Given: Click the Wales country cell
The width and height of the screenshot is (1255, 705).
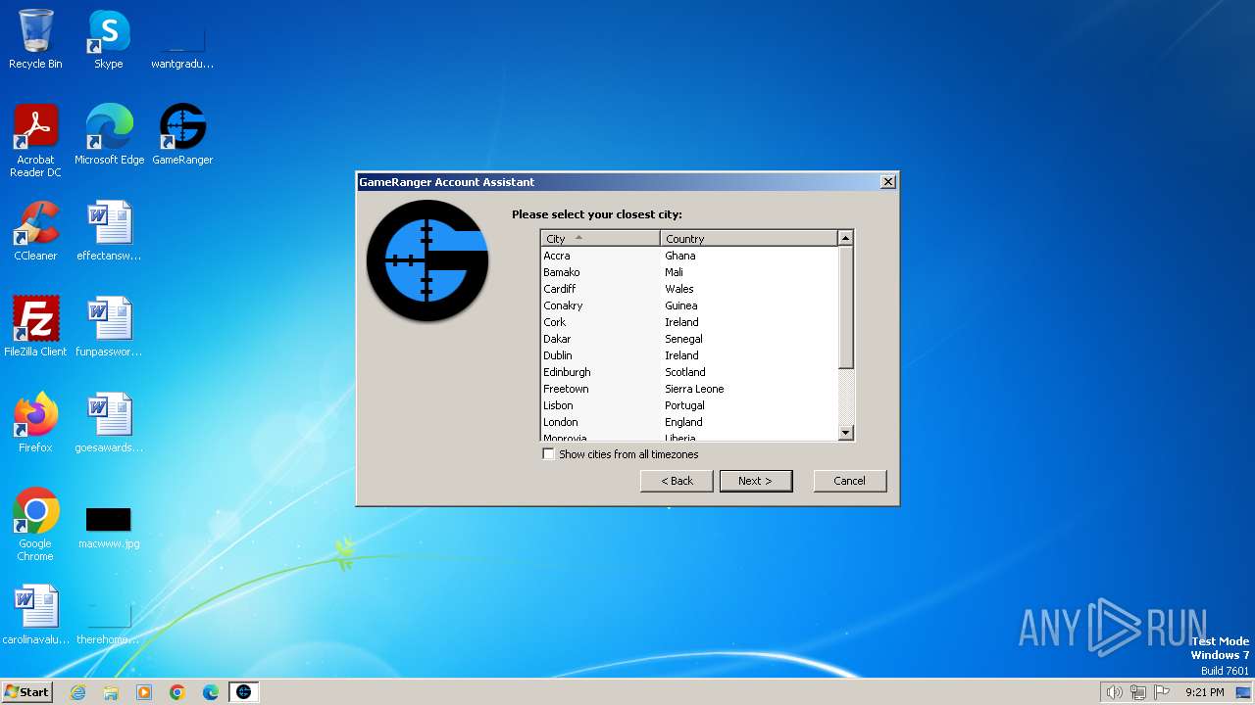Looking at the screenshot, I should tap(678, 289).
